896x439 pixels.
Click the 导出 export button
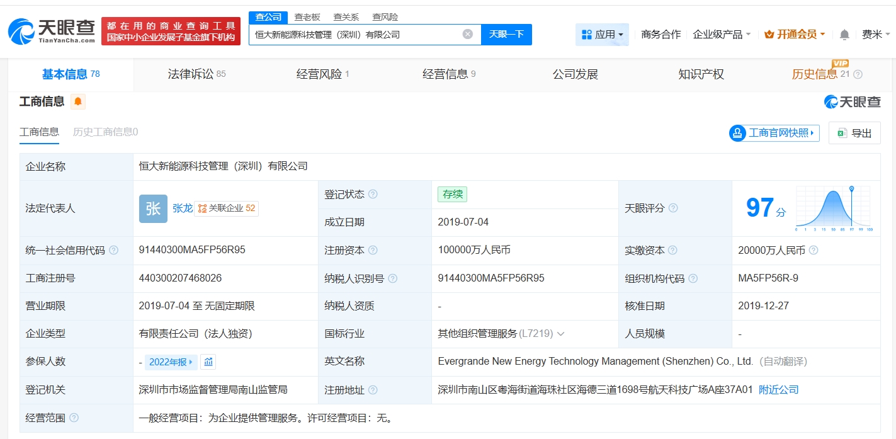pos(854,133)
